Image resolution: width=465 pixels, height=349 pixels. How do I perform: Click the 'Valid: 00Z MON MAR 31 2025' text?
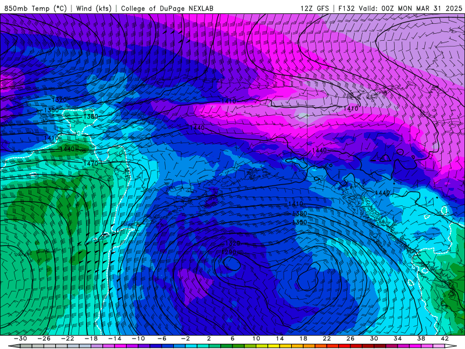410,8
